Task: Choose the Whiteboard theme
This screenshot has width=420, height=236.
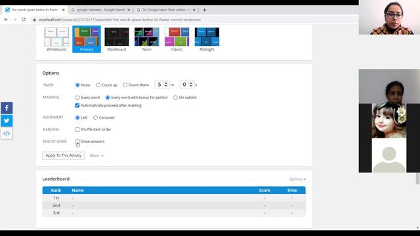Action: point(56,39)
